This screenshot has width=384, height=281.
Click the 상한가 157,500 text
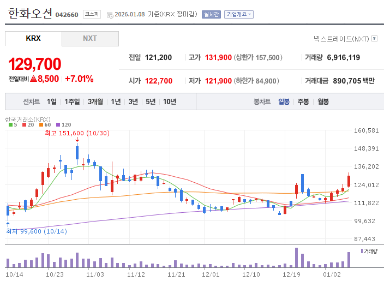258,58
